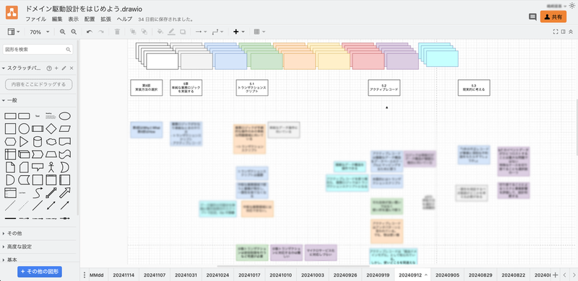Switch to the 20241114 page tab

124,275
